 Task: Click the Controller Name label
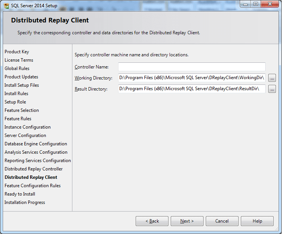coord(91,67)
